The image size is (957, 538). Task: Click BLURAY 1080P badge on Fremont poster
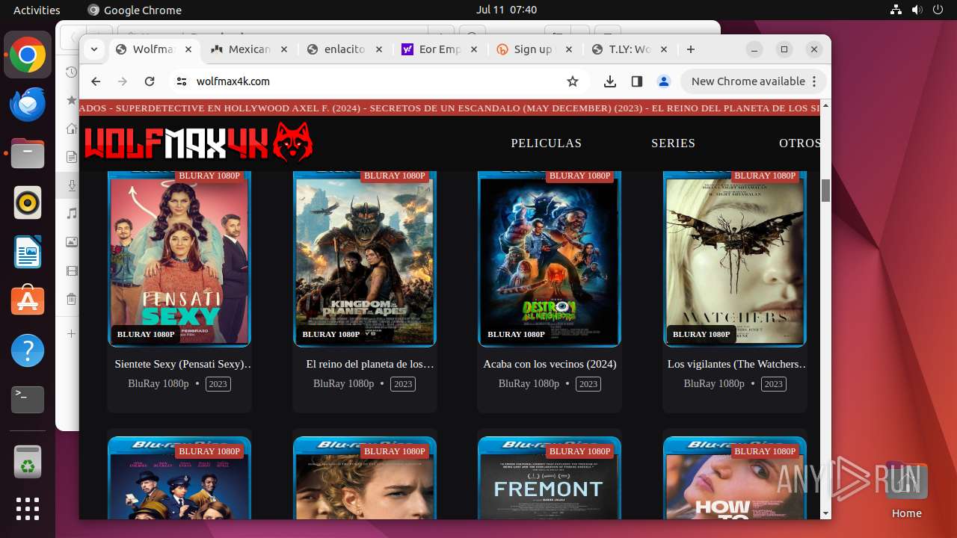[x=580, y=451]
